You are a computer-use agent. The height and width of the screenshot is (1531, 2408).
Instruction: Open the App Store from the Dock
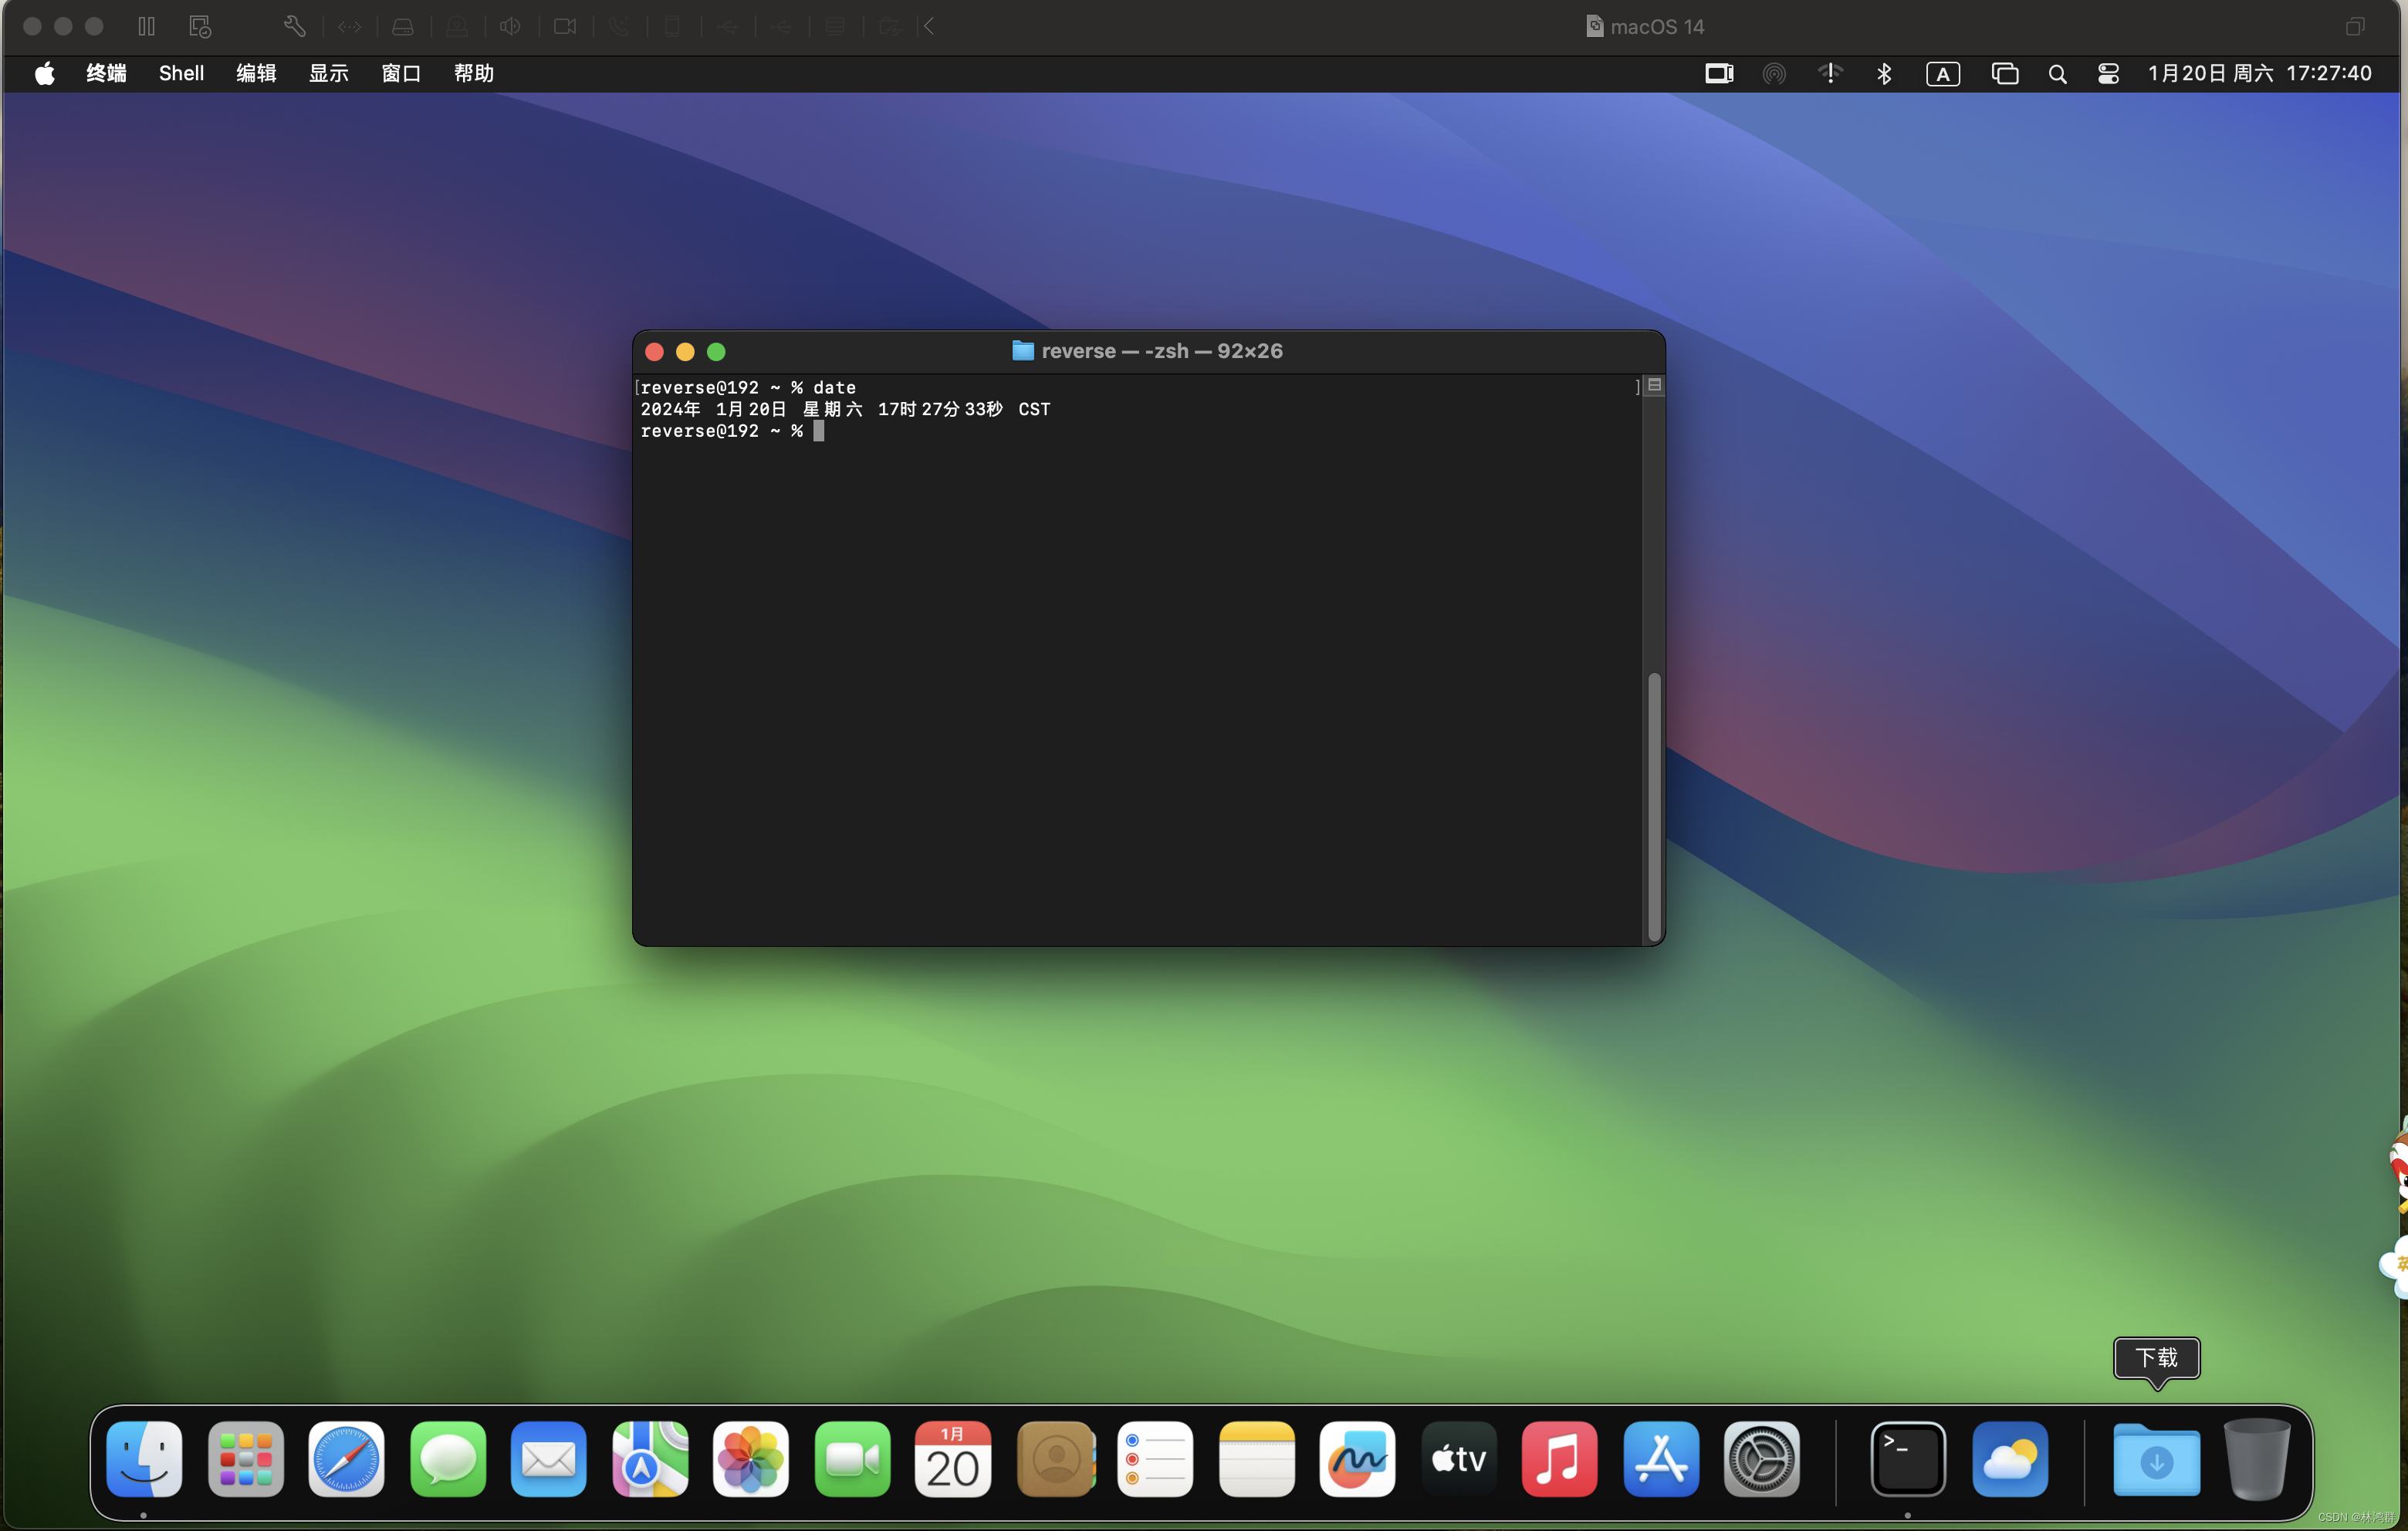1660,1459
